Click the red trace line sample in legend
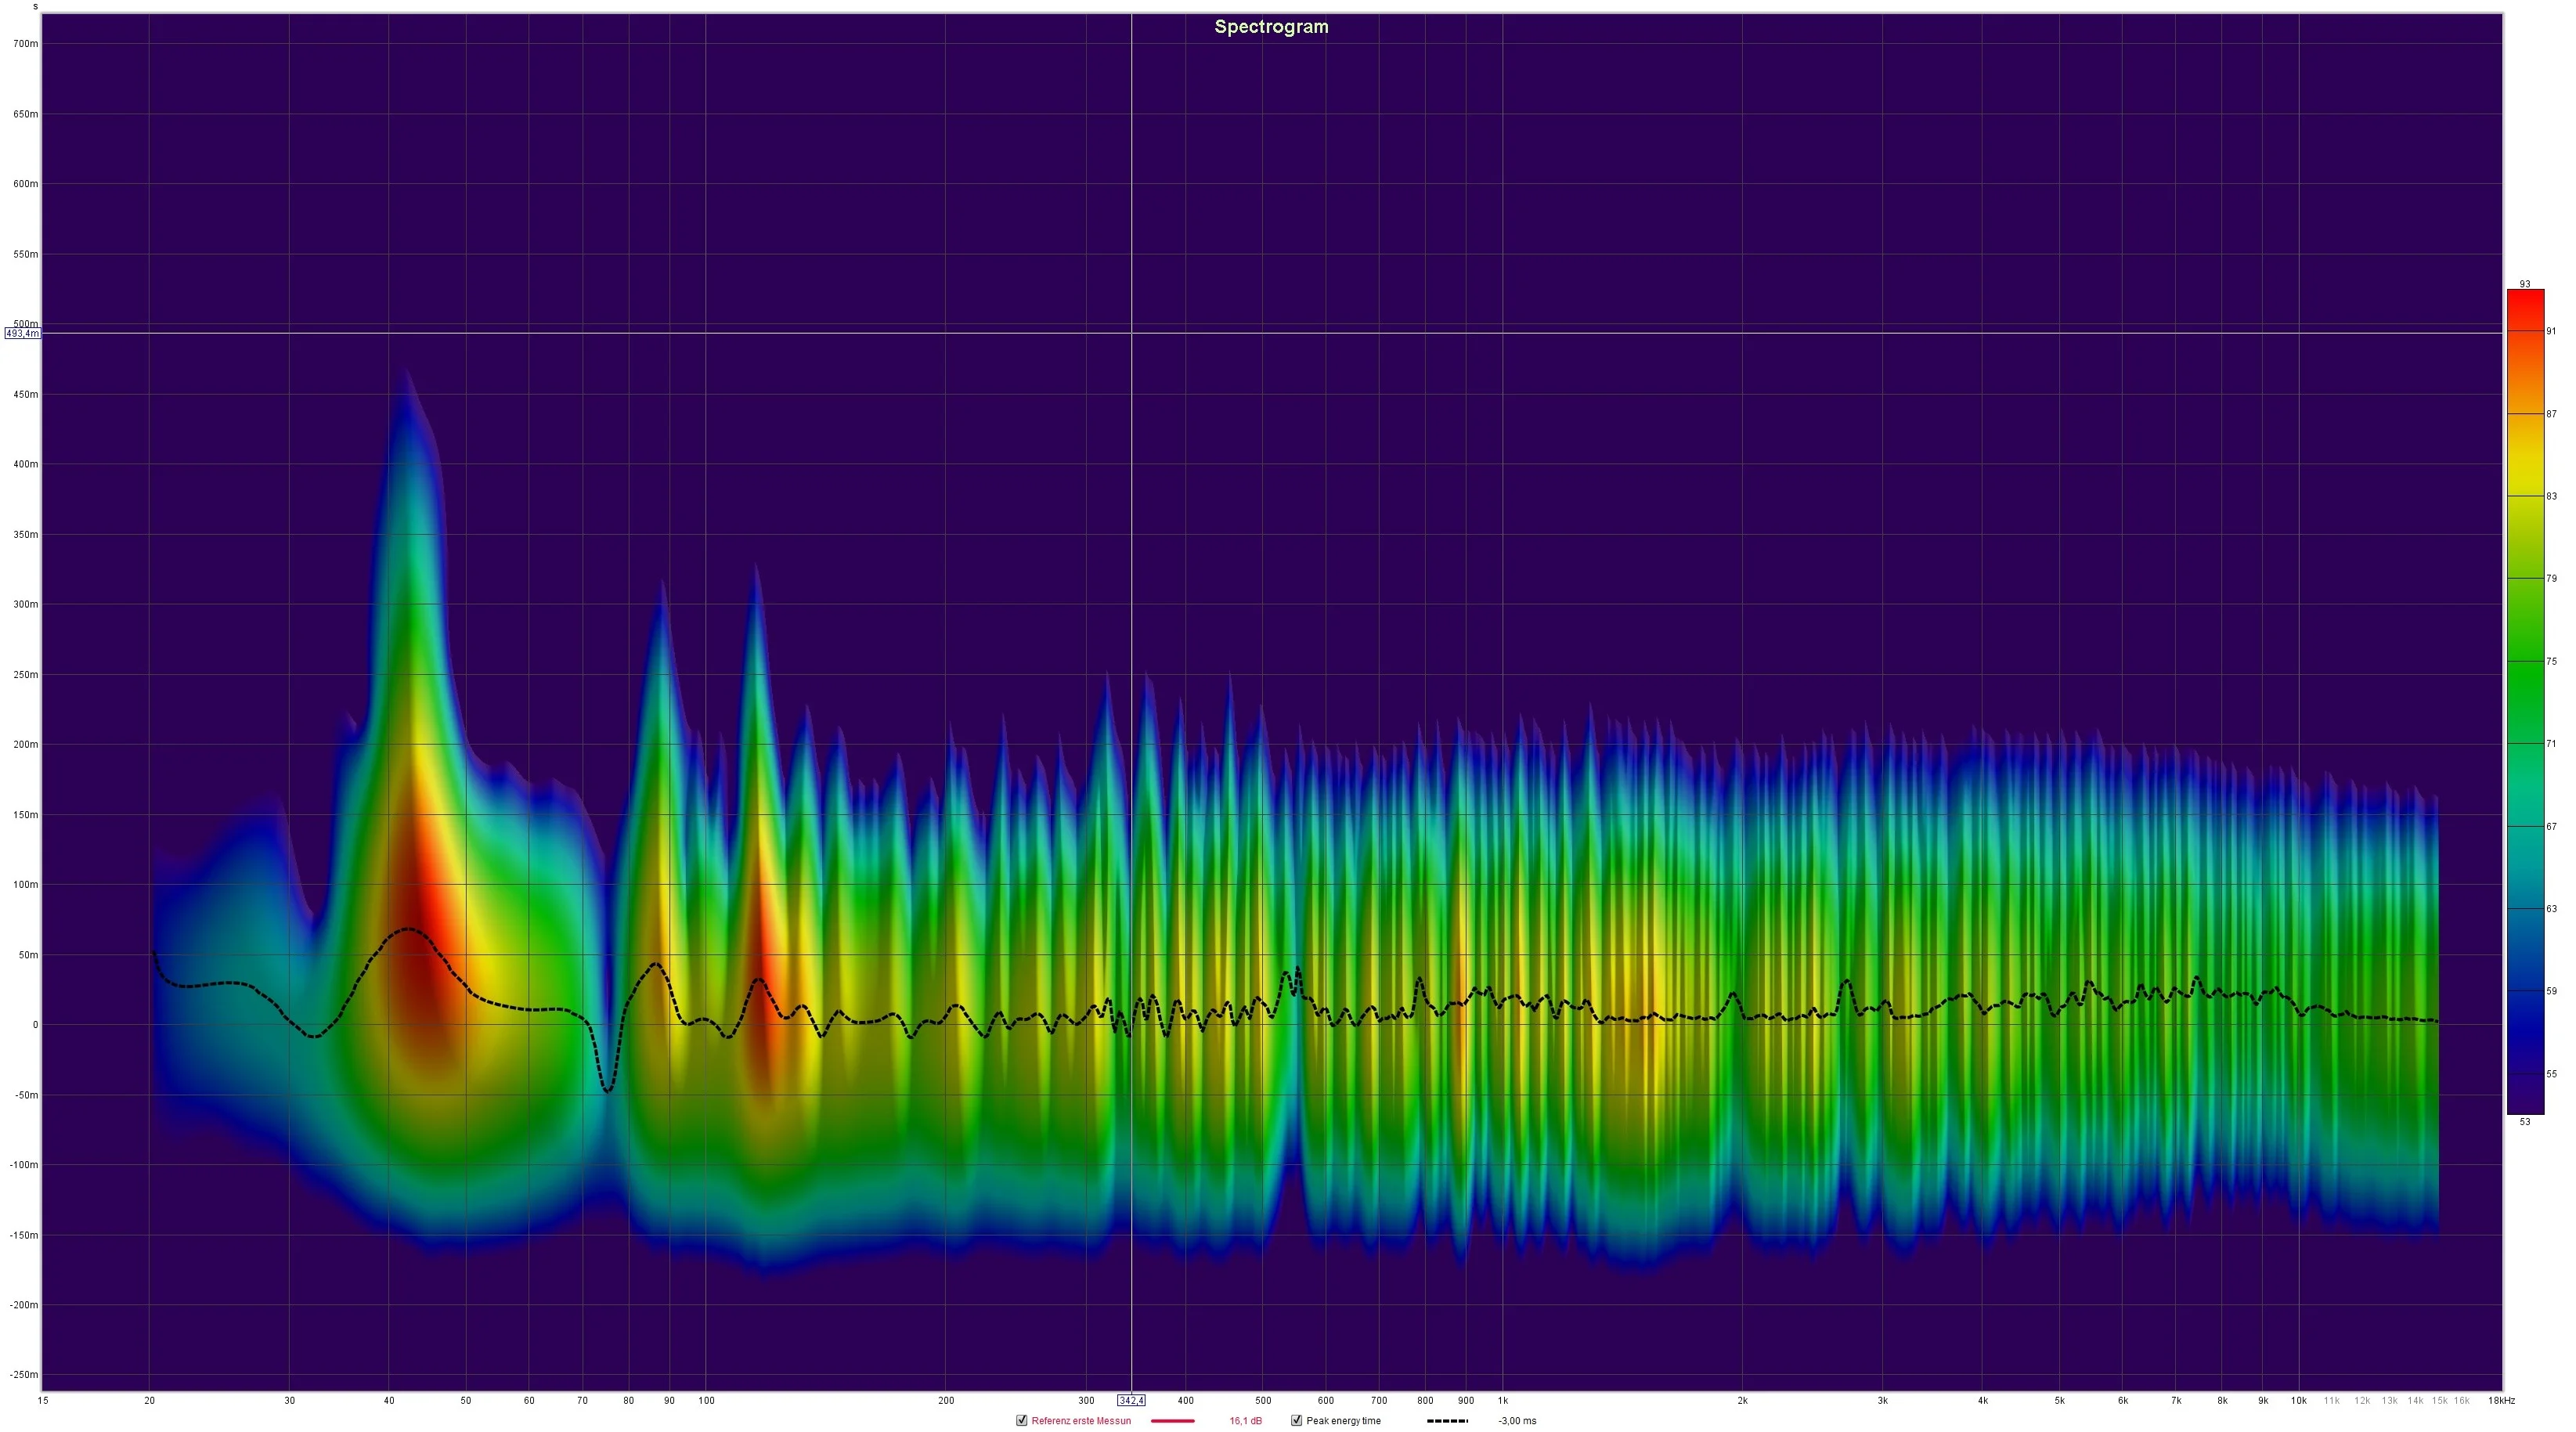Image resolution: width=2576 pixels, height=1432 pixels. [x=1173, y=1421]
